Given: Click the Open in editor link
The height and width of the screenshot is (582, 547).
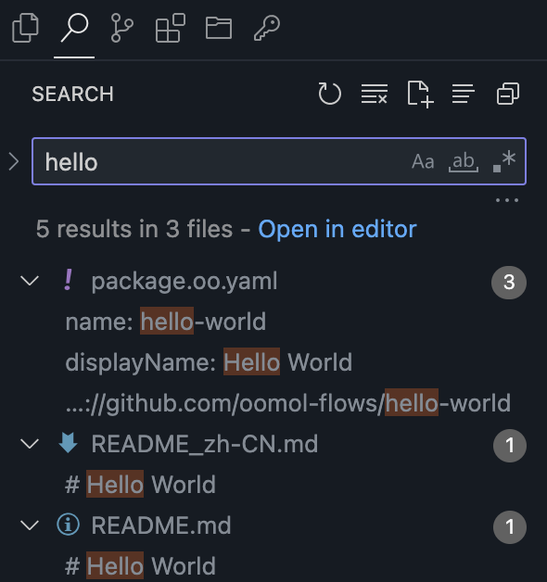Looking at the screenshot, I should (x=337, y=229).
